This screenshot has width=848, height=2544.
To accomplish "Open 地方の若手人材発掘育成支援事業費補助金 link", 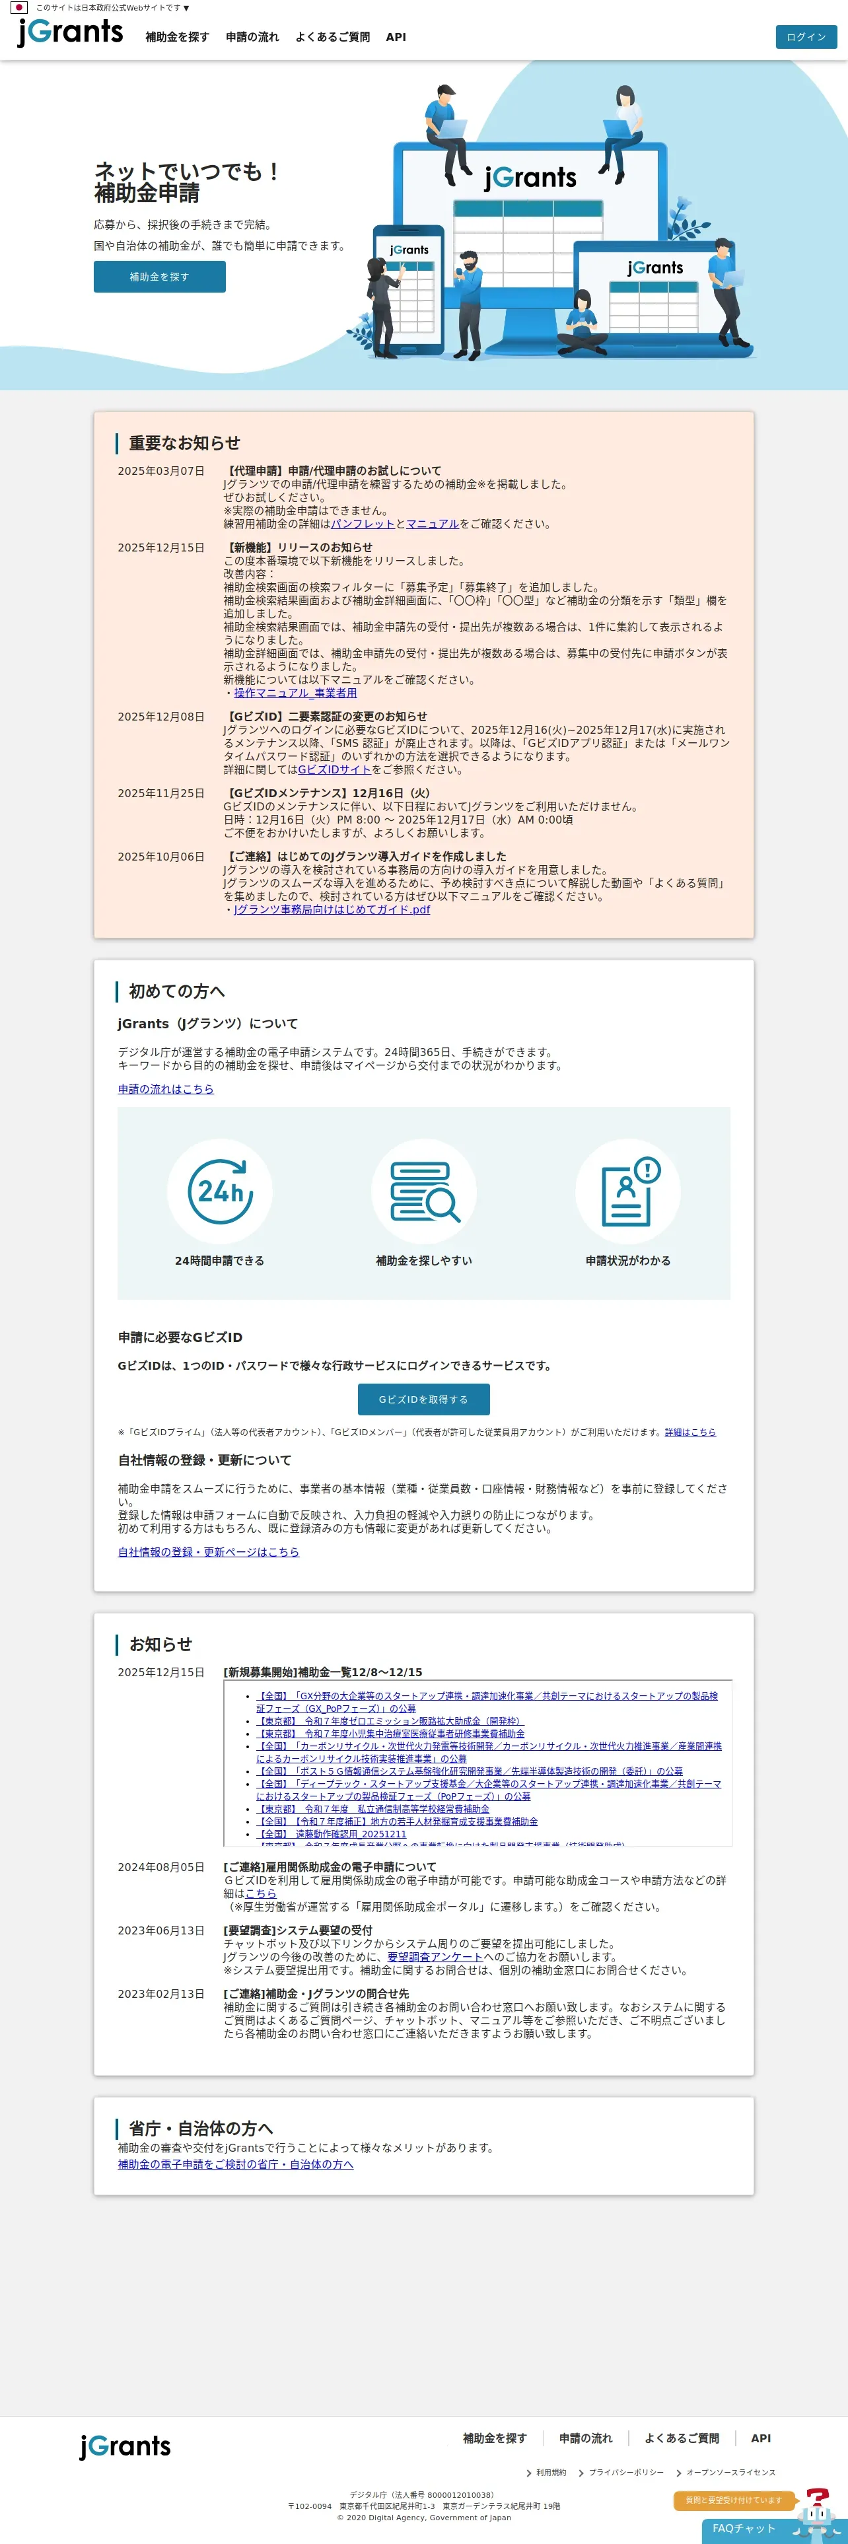I will click(397, 1821).
